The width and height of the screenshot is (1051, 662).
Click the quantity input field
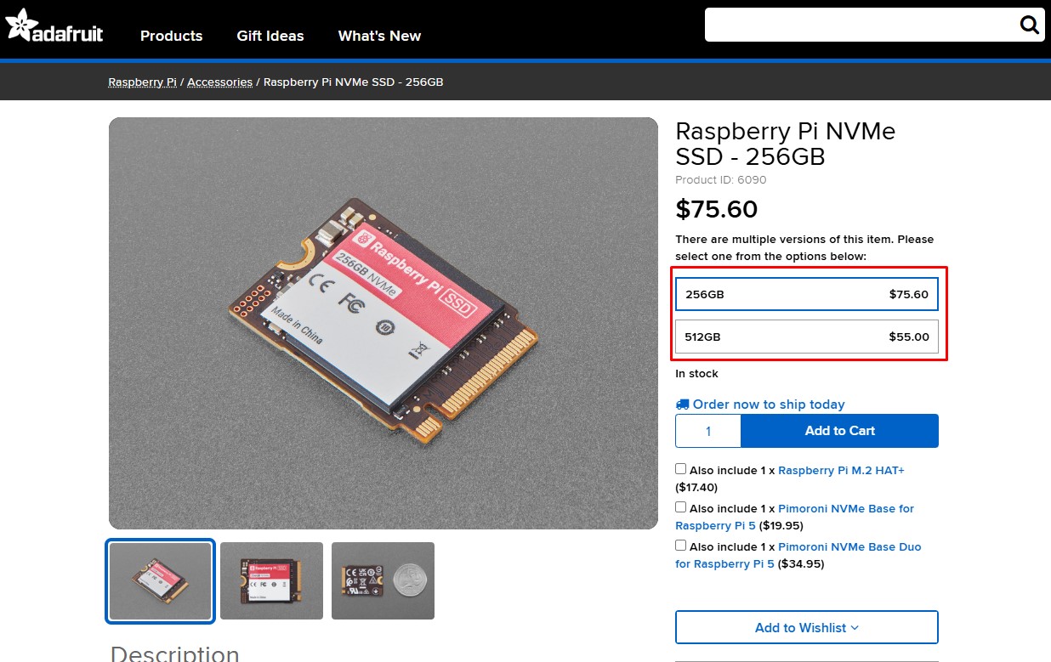(707, 431)
